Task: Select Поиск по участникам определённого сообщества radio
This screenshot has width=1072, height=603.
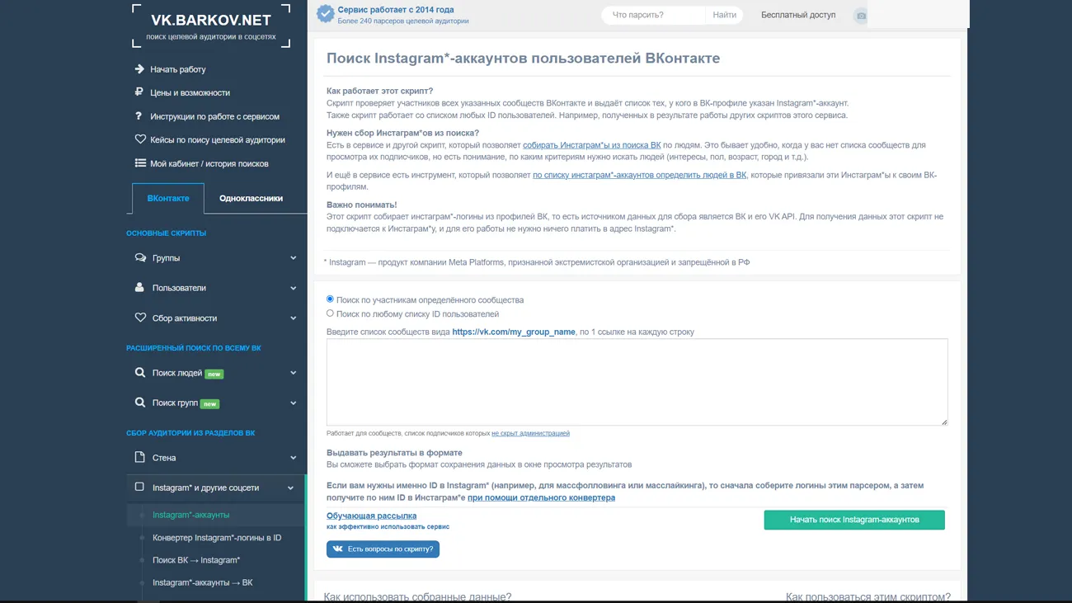Action: [331, 299]
